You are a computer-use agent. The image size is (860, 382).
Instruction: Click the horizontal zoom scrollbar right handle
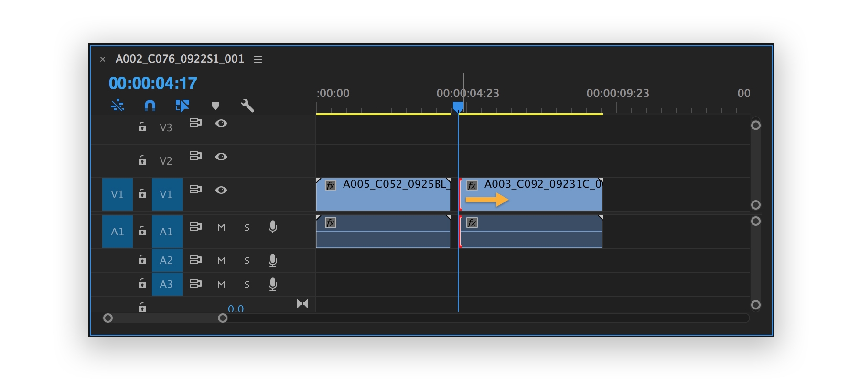pyautogui.click(x=223, y=318)
